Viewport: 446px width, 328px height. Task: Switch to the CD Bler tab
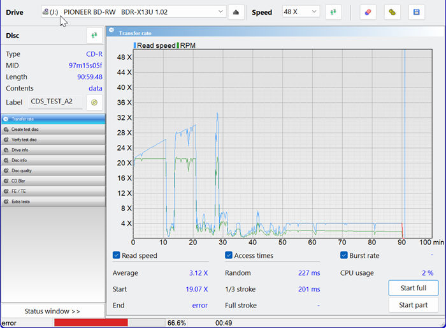coord(52,181)
